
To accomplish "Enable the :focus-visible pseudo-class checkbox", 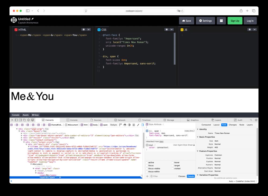I will coord(147,168).
